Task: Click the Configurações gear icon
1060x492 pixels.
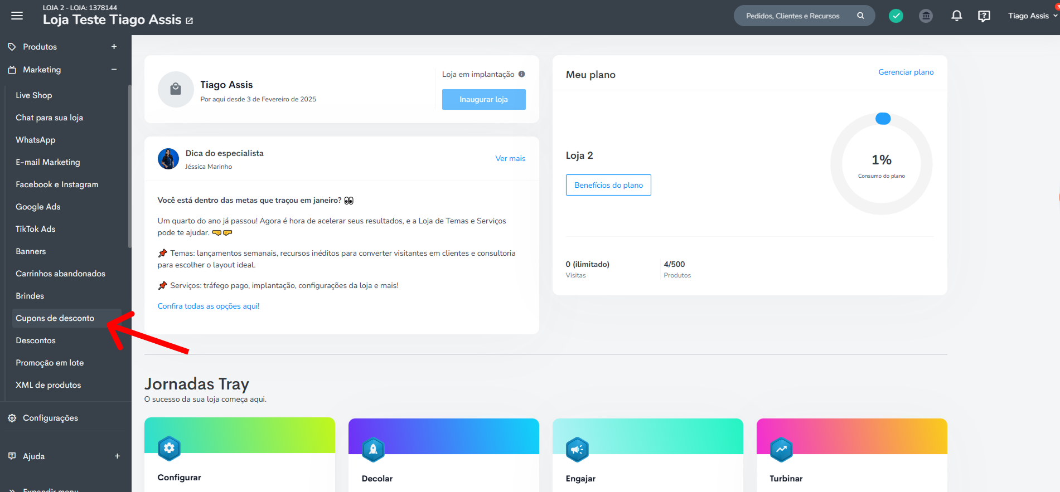Action: 12,418
